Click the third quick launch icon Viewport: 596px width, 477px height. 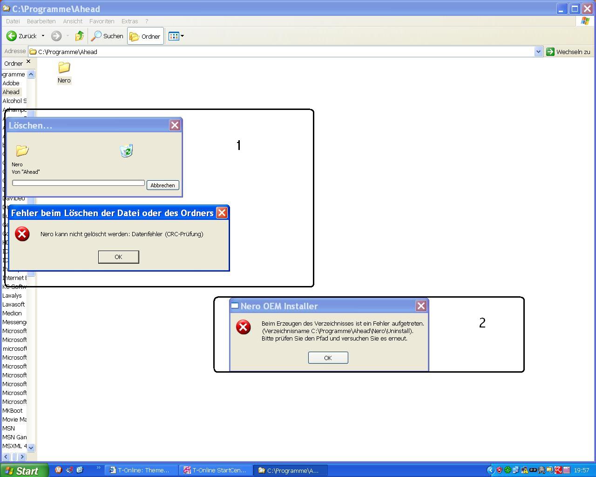(x=80, y=470)
